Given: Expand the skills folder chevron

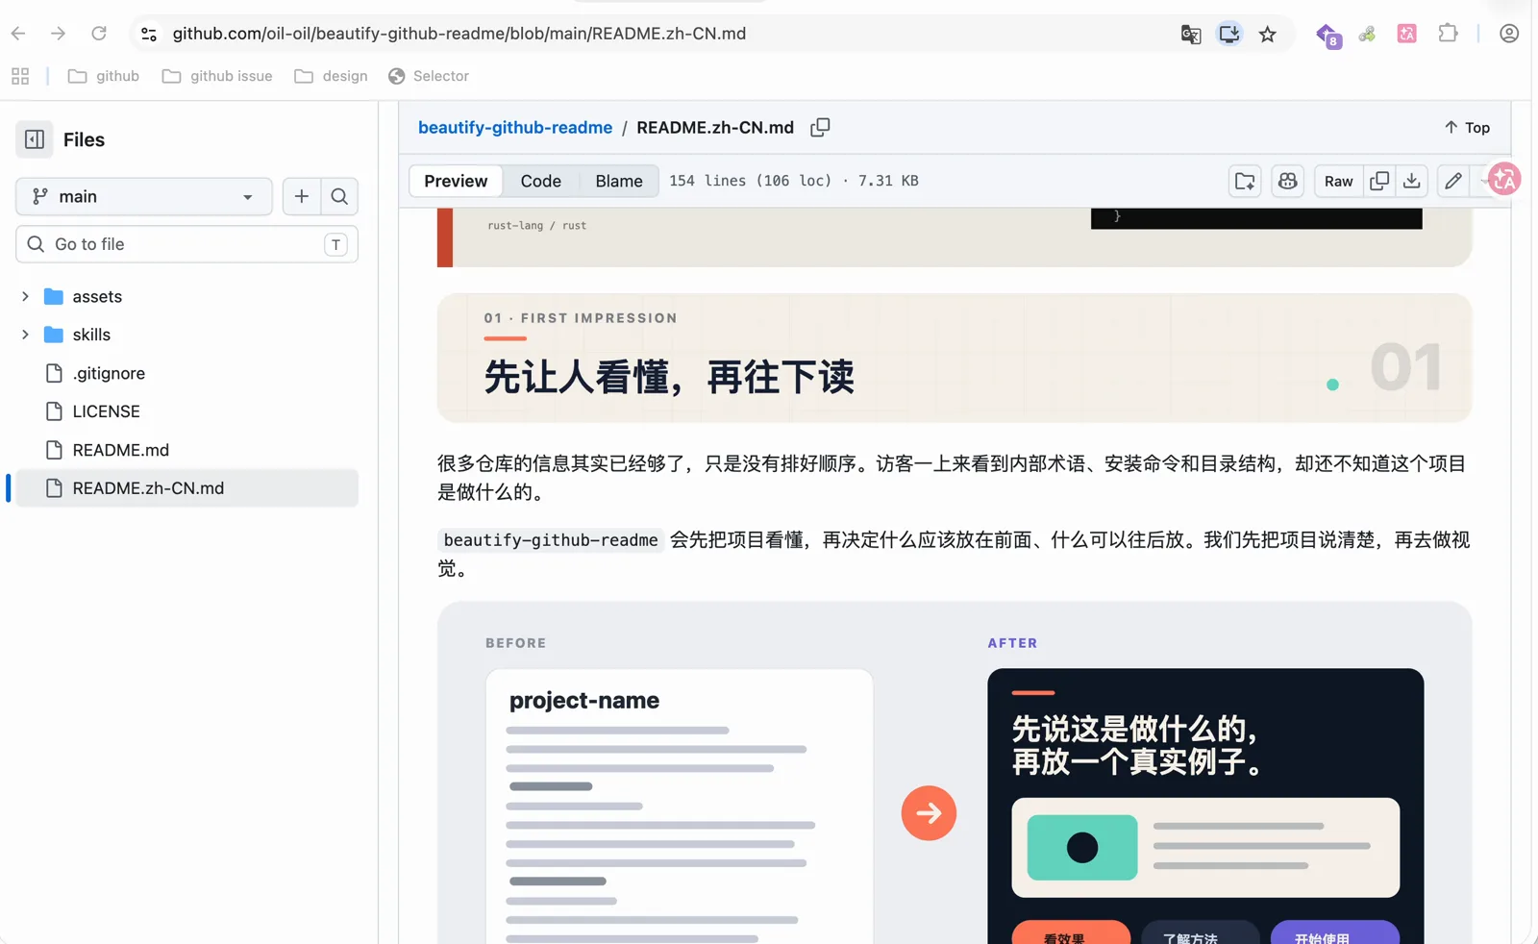Looking at the screenshot, I should (x=25, y=335).
